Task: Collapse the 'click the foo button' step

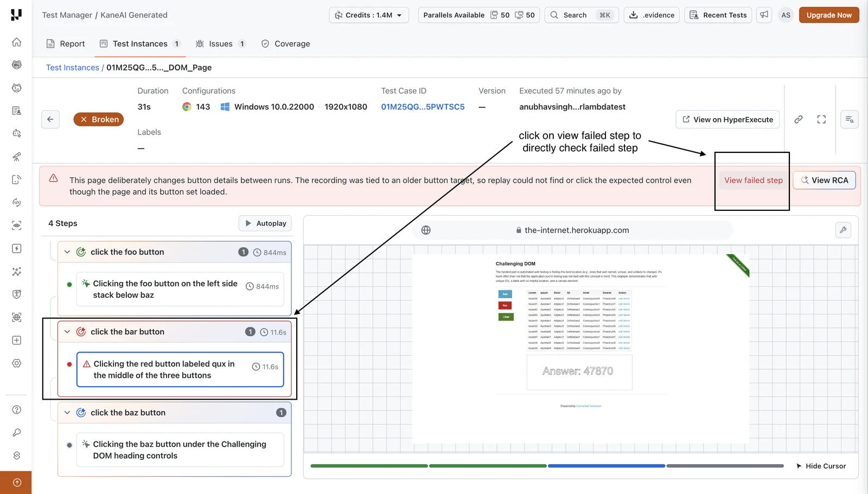Action: (67, 252)
